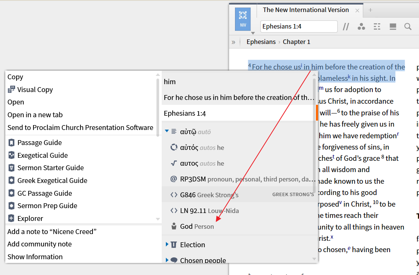Open the parallel resources icon

[346, 26]
